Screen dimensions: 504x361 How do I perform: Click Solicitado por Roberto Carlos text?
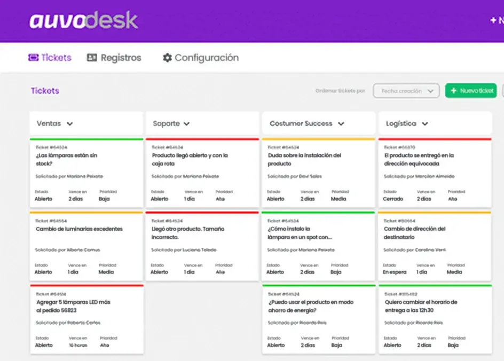click(x=68, y=323)
